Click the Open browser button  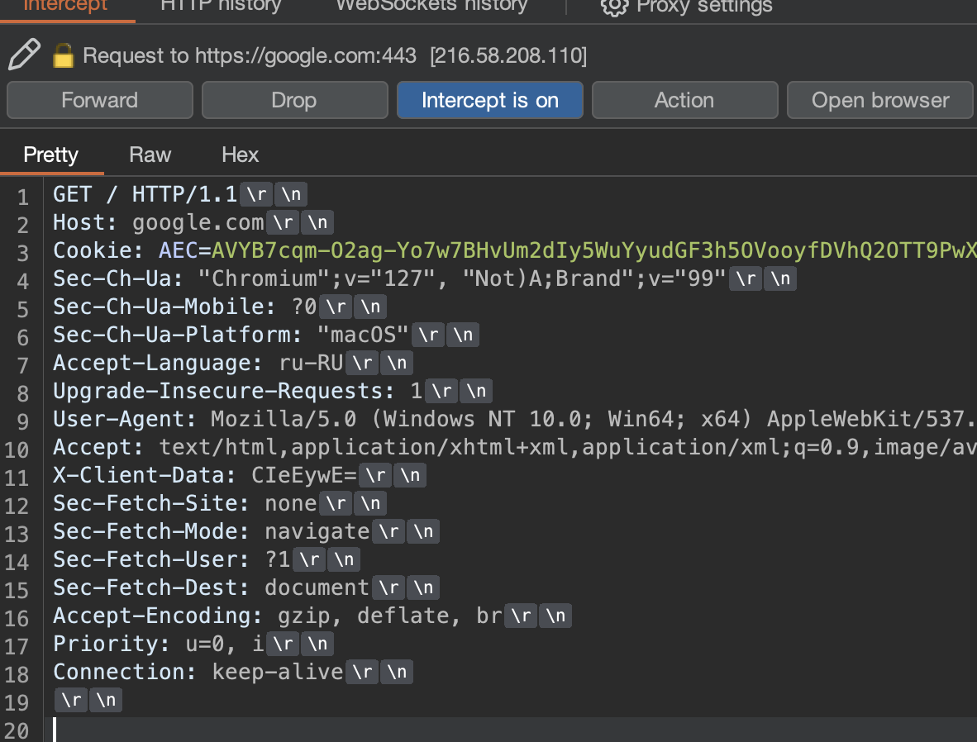(880, 101)
